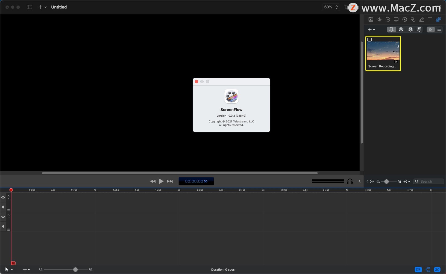Jump to previous clip with rewind button
Screen dimensions: 446x274
tap(152, 181)
